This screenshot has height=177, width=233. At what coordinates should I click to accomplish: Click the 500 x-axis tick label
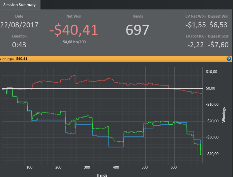pos(145,167)
